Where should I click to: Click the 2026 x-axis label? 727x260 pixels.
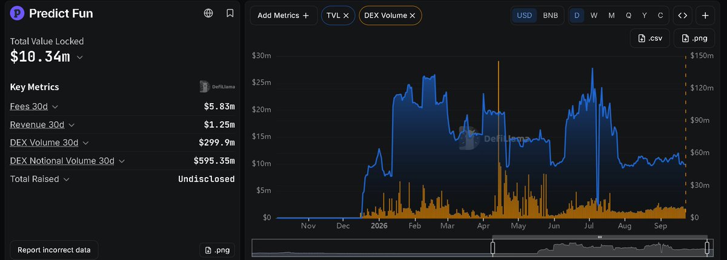379,226
